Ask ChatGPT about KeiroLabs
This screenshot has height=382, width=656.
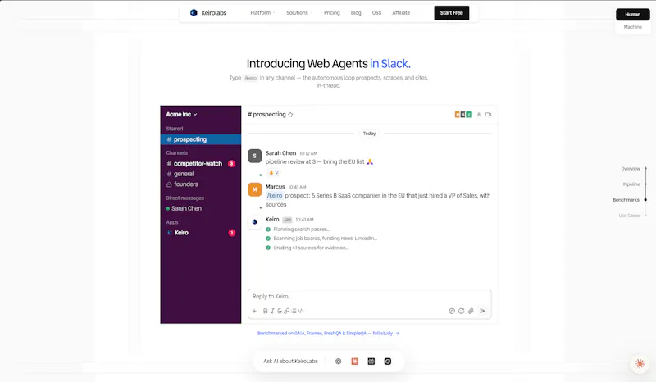[x=339, y=361]
